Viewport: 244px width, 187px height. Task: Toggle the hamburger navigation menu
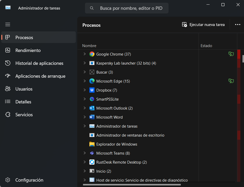pyautogui.click(x=8, y=24)
